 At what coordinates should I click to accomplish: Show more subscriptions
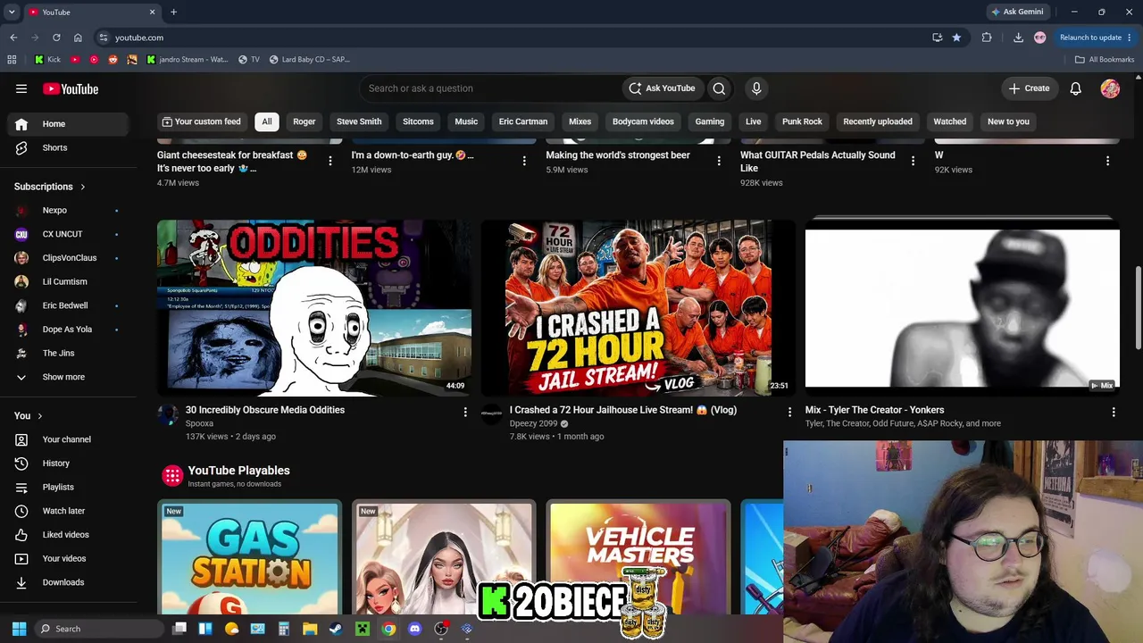tap(68, 377)
